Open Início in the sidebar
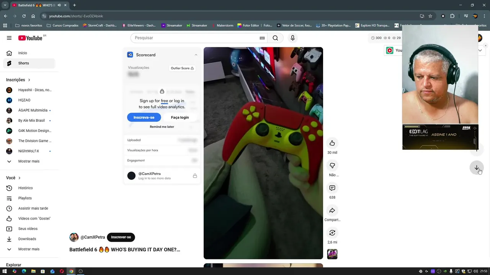This screenshot has height=275, width=490. coord(29,53)
